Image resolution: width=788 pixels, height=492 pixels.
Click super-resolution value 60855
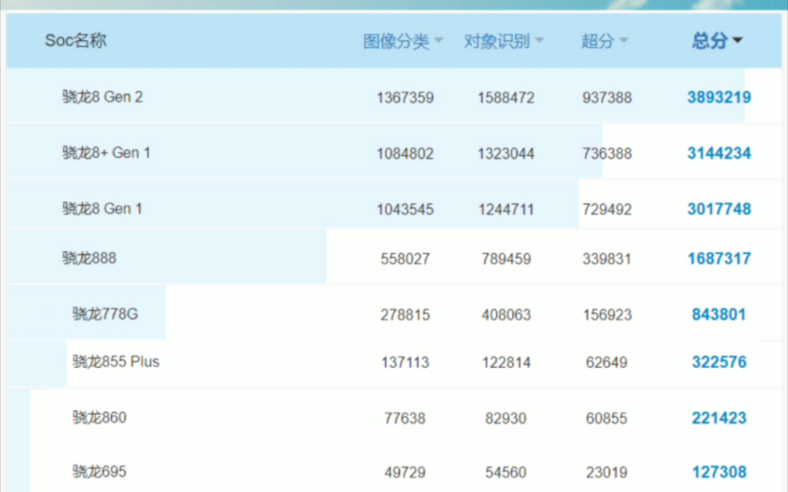pos(607,418)
